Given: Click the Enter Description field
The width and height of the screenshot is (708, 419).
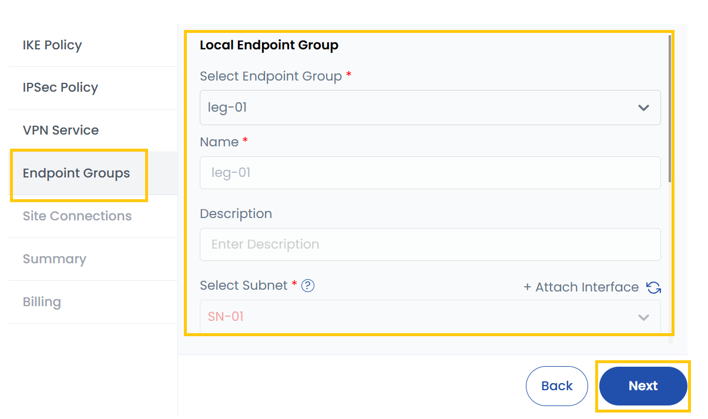Looking at the screenshot, I should click(x=430, y=244).
